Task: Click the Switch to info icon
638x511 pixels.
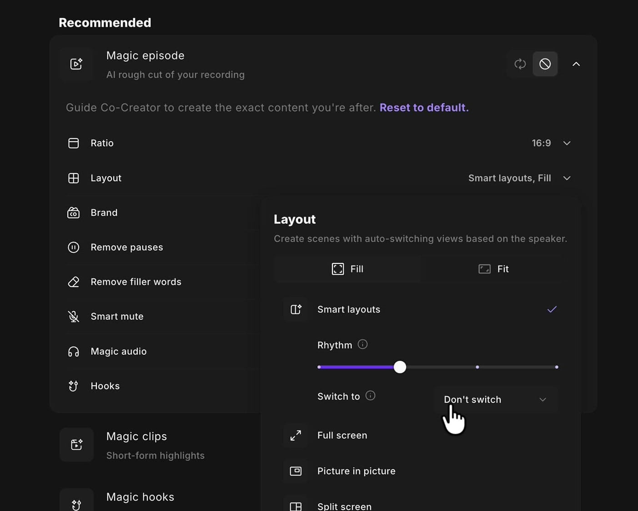Action: [371, 396]
